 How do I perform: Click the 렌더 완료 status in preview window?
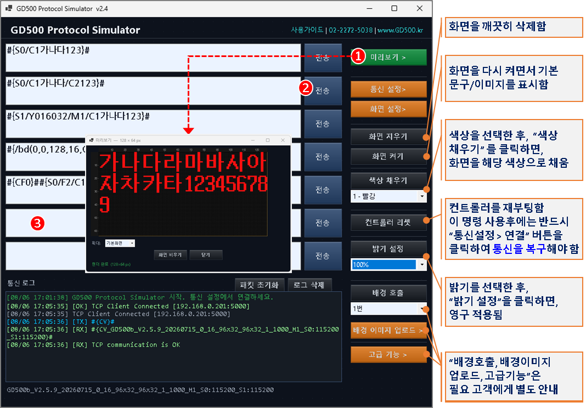point(111,264)
